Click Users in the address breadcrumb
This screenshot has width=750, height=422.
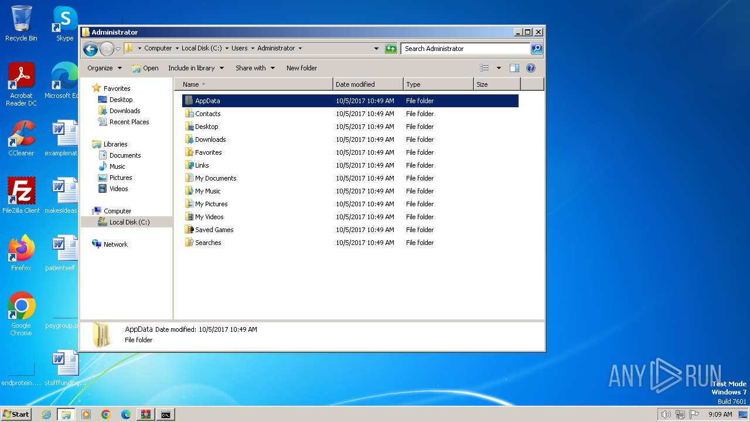(239, 49)
